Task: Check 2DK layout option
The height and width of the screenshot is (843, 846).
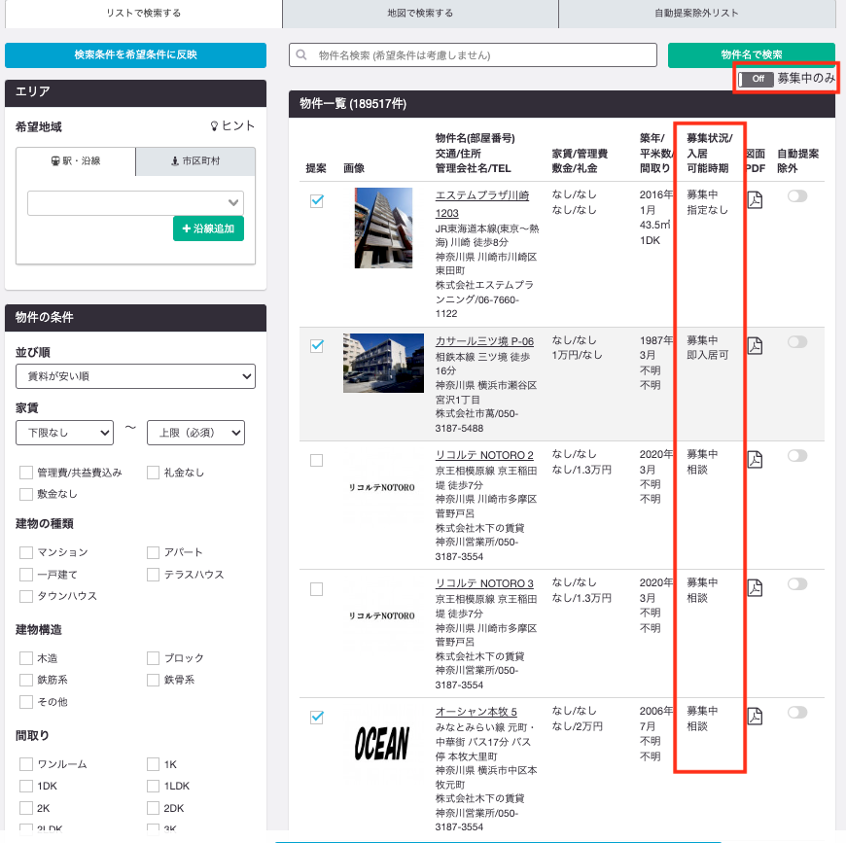Action: tap(154, 808)
